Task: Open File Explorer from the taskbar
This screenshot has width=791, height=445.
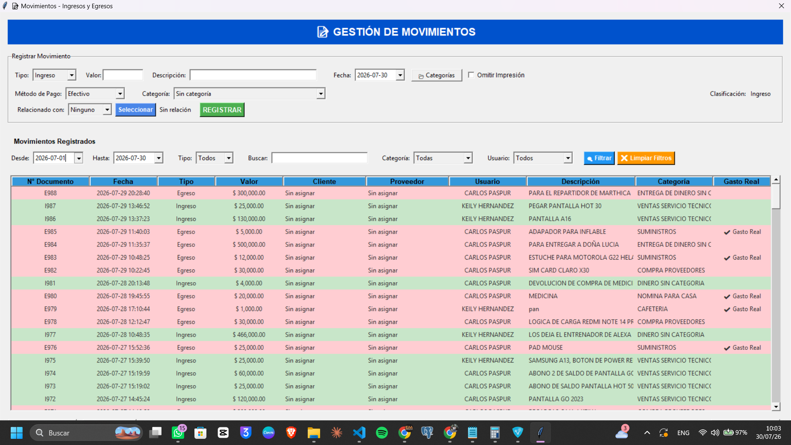Action: (314, 433)
